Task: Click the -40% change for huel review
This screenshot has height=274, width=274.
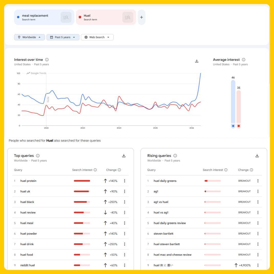Action: coord(113,212)
